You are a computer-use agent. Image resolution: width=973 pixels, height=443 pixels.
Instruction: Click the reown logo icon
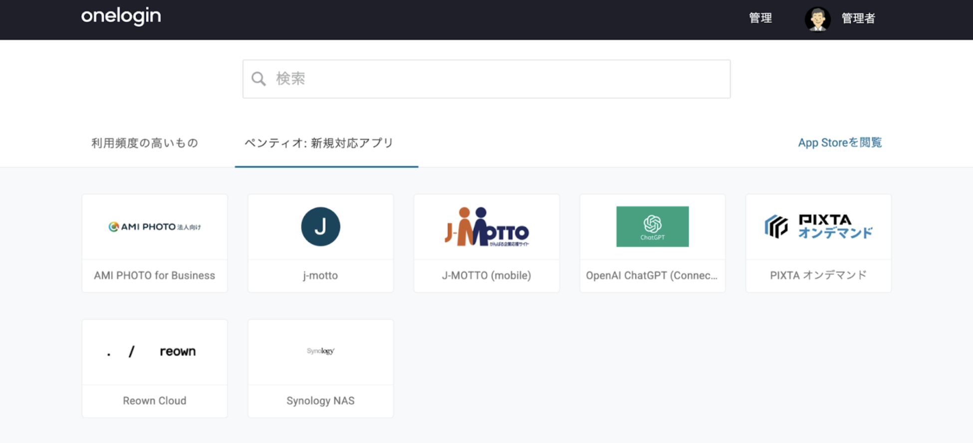pyautogui.click(x=152, y=352)
